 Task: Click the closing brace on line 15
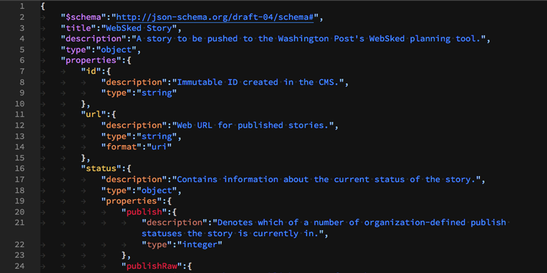(x=83, y=158)
